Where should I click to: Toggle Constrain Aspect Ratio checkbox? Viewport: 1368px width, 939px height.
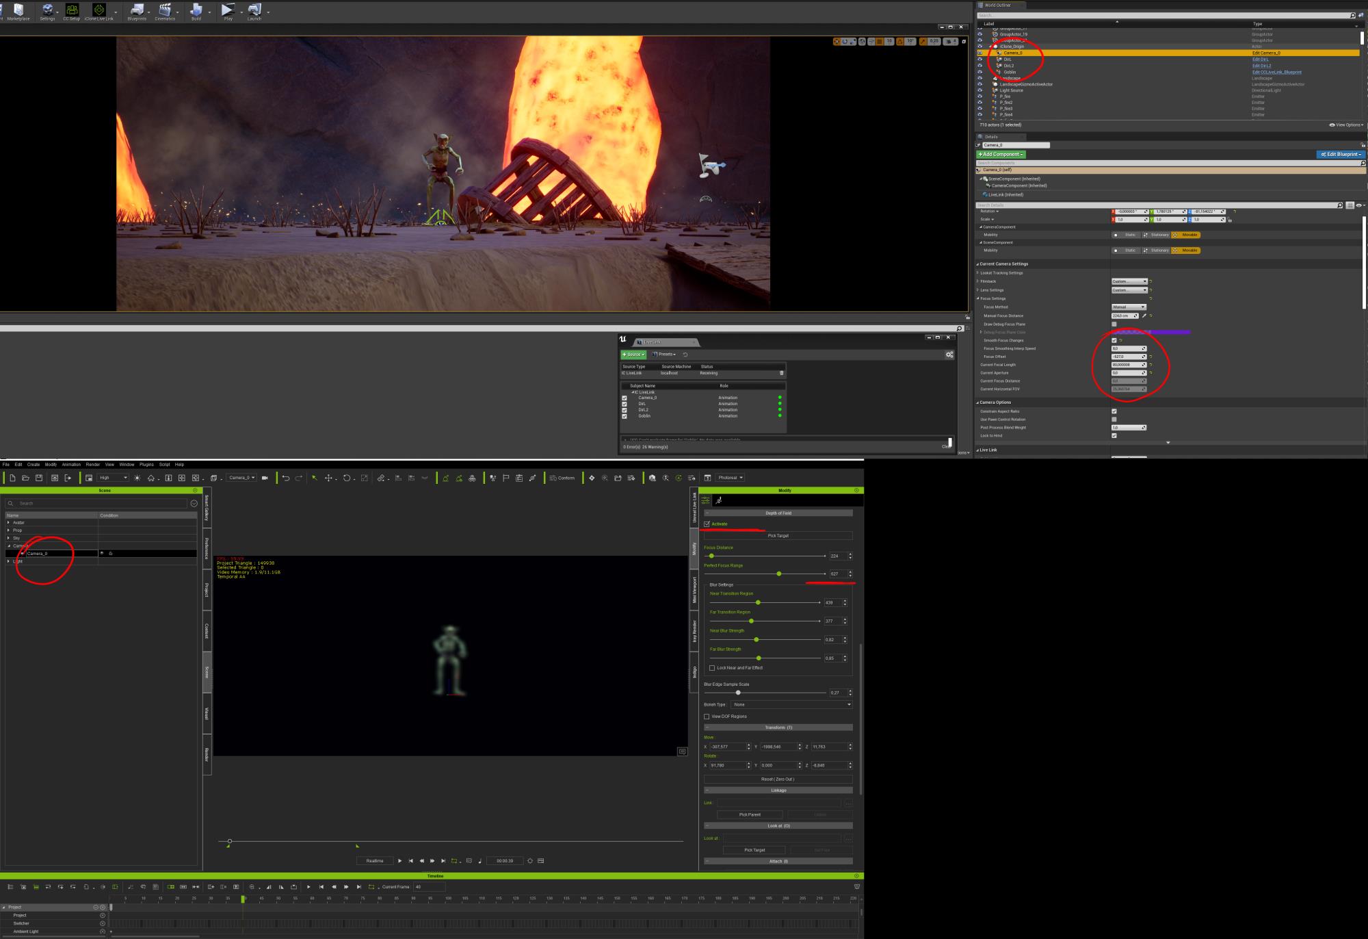pos(1114,411)
